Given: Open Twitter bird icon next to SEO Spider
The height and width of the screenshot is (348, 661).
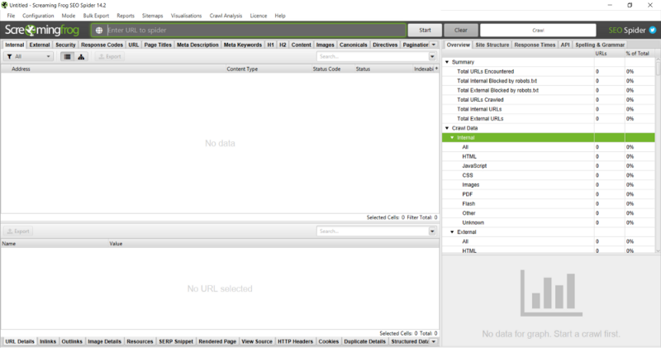Looking at the screenshot, I should [x=653, y=30].
